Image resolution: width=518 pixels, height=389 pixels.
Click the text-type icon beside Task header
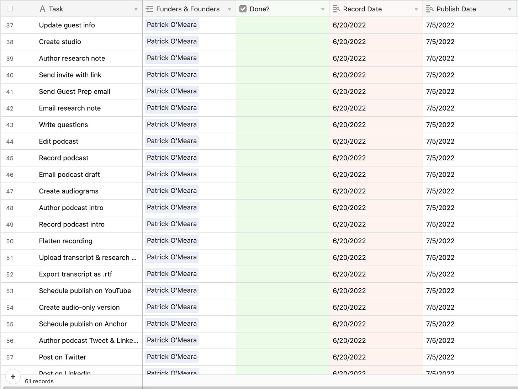(42, 9)
